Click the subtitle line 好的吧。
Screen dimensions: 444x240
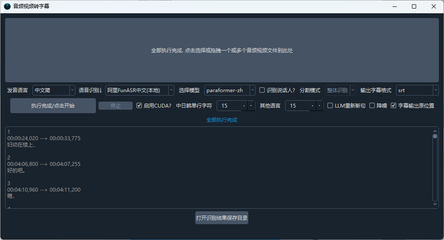16,171
